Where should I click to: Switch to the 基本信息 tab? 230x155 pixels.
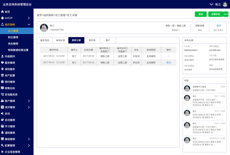45,40
